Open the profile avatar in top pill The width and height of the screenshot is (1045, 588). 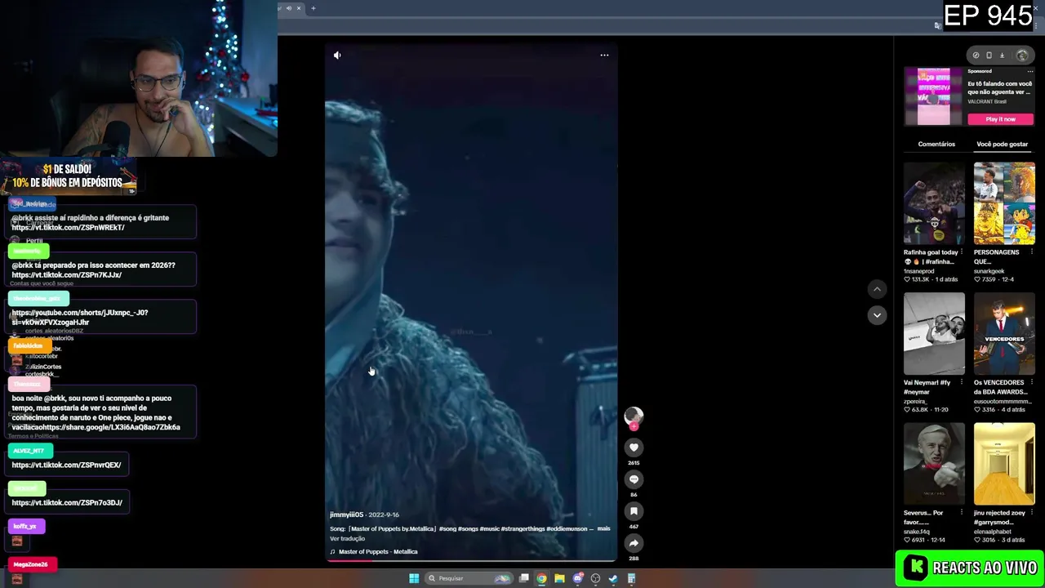pyautogui.click(x=1022, y=56)
